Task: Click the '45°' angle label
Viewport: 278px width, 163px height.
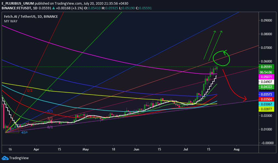Action: (25, 132)
